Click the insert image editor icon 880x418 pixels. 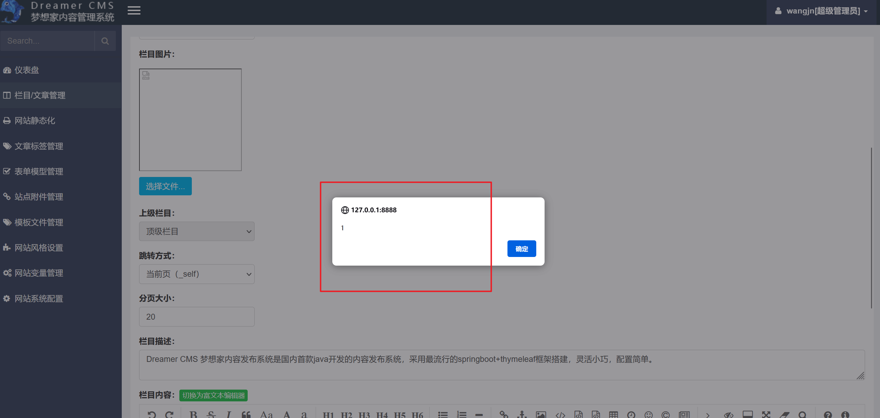click(x=541, y=414)
